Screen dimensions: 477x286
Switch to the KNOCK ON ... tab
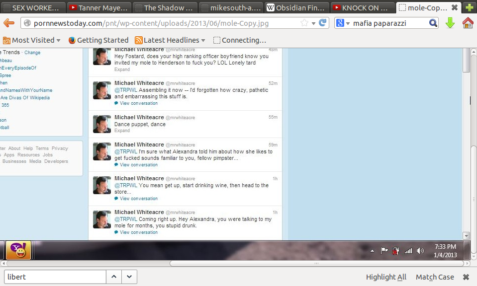point(363,7)
